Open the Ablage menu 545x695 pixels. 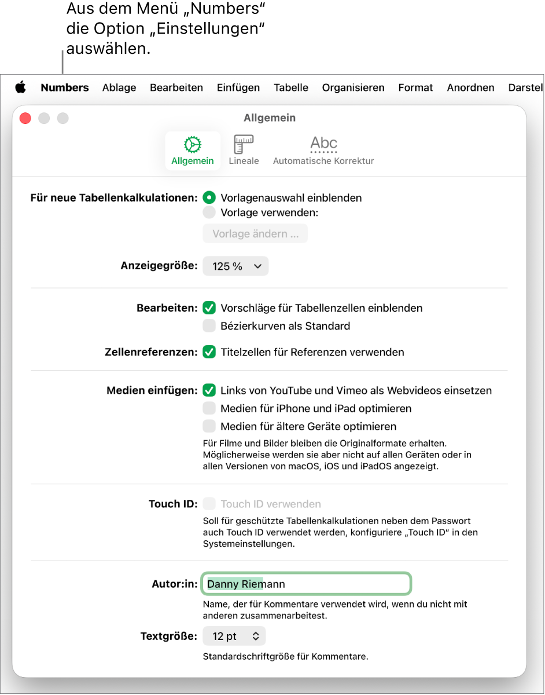tap(119, 87)
